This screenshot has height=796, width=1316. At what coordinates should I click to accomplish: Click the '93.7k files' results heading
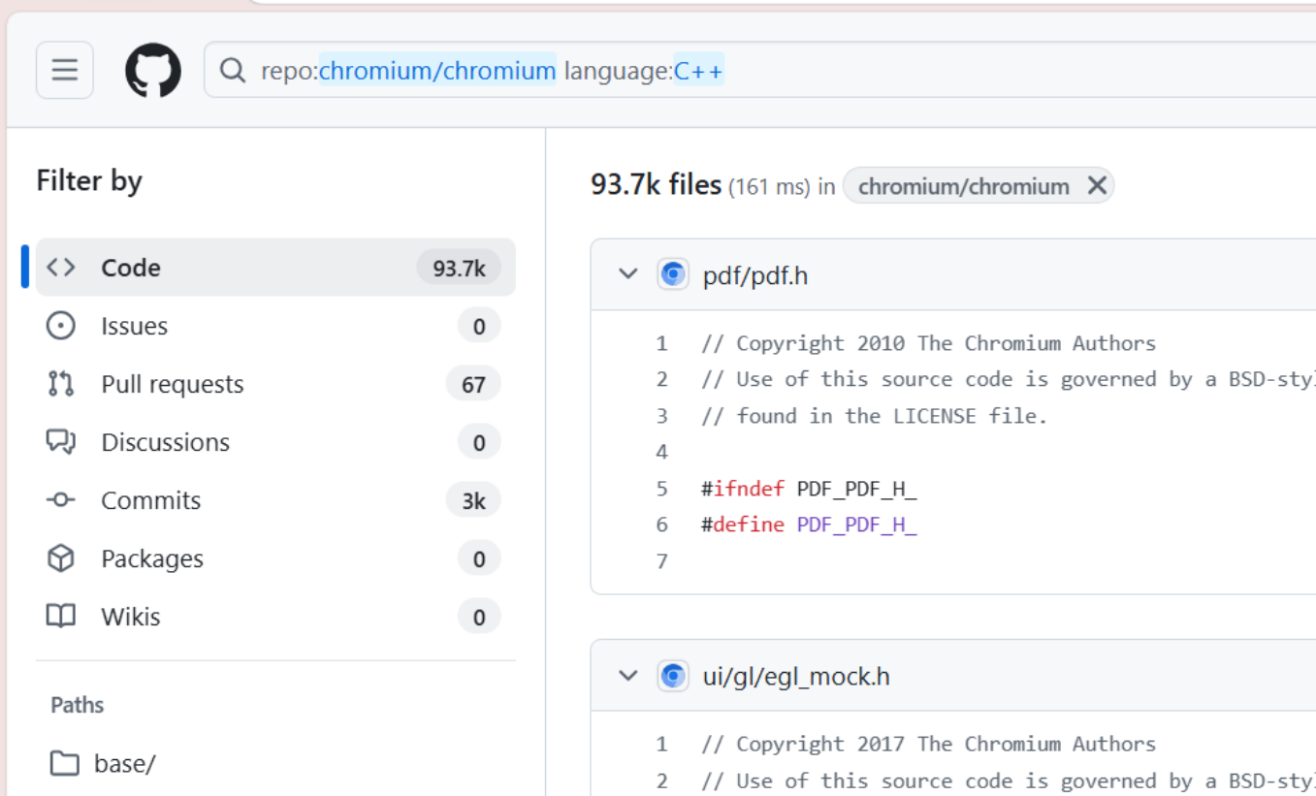pos(657,184)
